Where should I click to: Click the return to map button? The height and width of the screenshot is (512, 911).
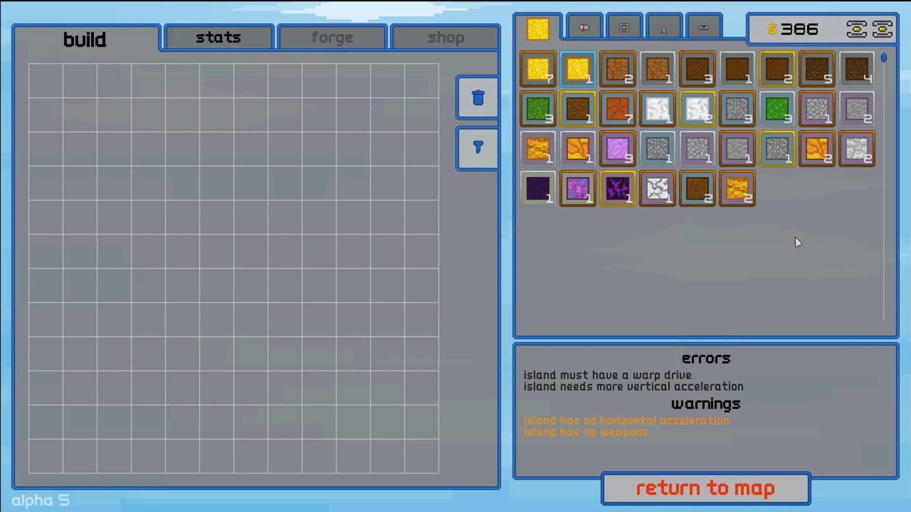(x=705, y=488)
